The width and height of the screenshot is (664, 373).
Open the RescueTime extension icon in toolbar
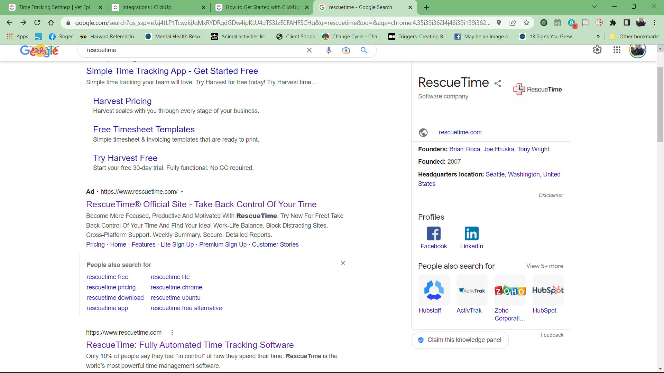coord(599,23)
